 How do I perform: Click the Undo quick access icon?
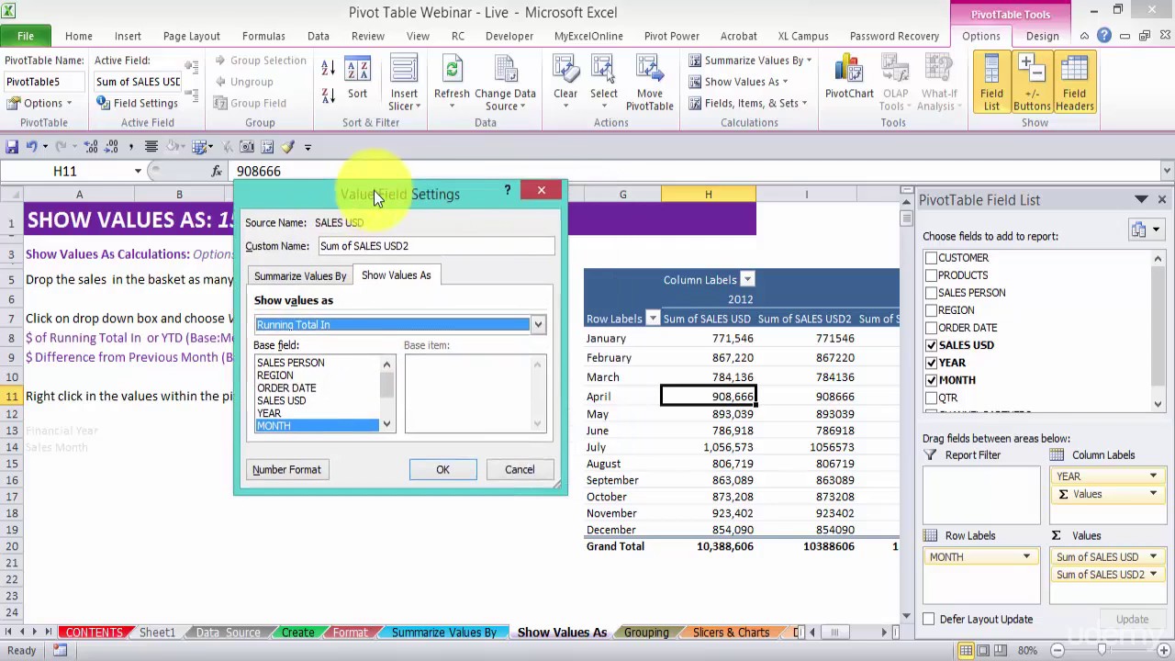tap(32, 147)
